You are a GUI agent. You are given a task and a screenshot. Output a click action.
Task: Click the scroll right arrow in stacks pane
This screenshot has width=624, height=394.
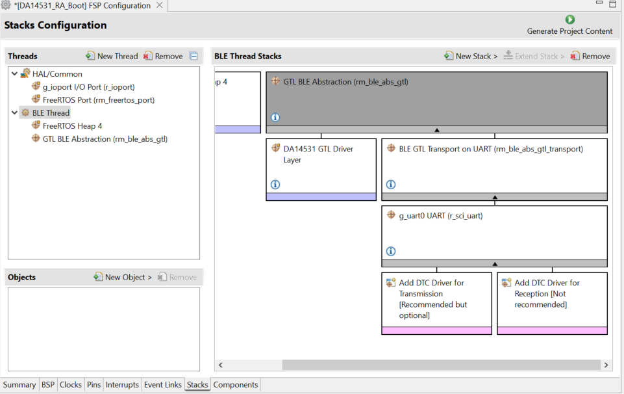coord(606,365)
